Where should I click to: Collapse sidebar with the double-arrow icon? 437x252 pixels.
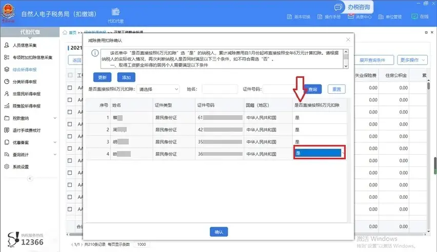click(30, 178)
